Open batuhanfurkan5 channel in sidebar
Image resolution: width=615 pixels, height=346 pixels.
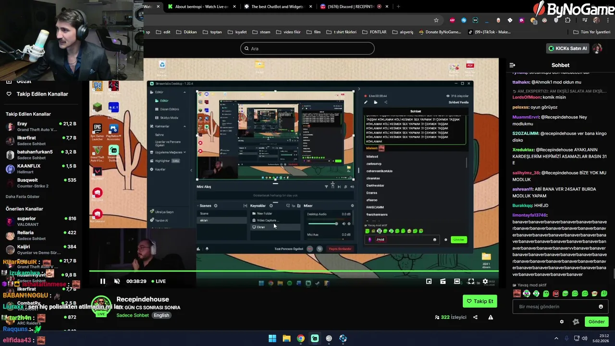[41, 154]
